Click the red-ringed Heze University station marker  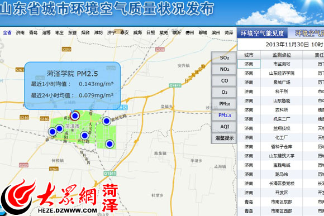click(75, 116)
